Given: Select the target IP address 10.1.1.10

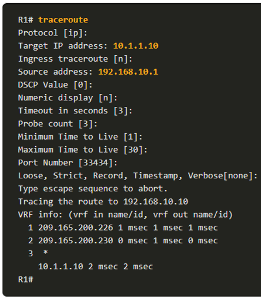Looking at the screenshot, I should [136, 46].
